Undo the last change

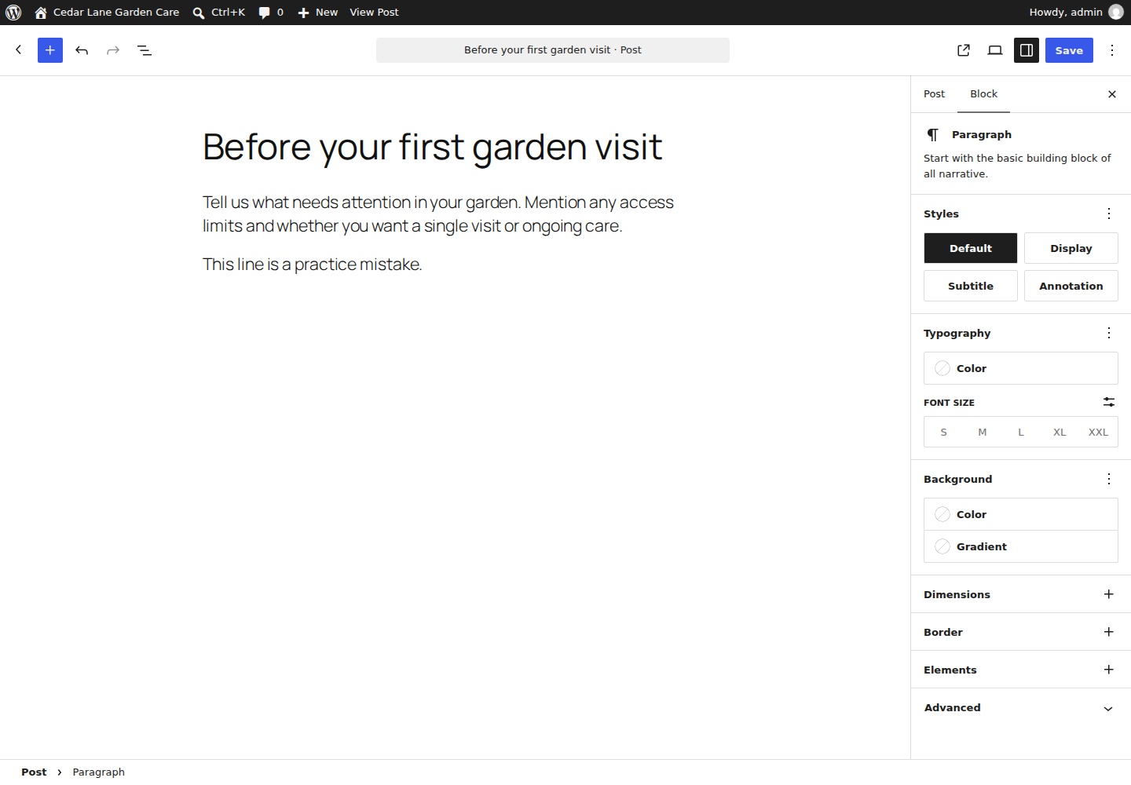click(82, 50)
